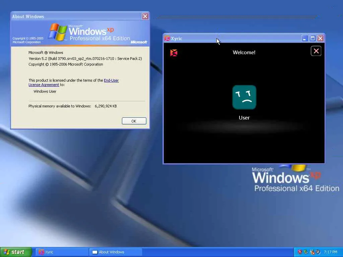Click the Safely Remove Hardware tray icon
The image size is (343, 257).
[x=306, y=252]
